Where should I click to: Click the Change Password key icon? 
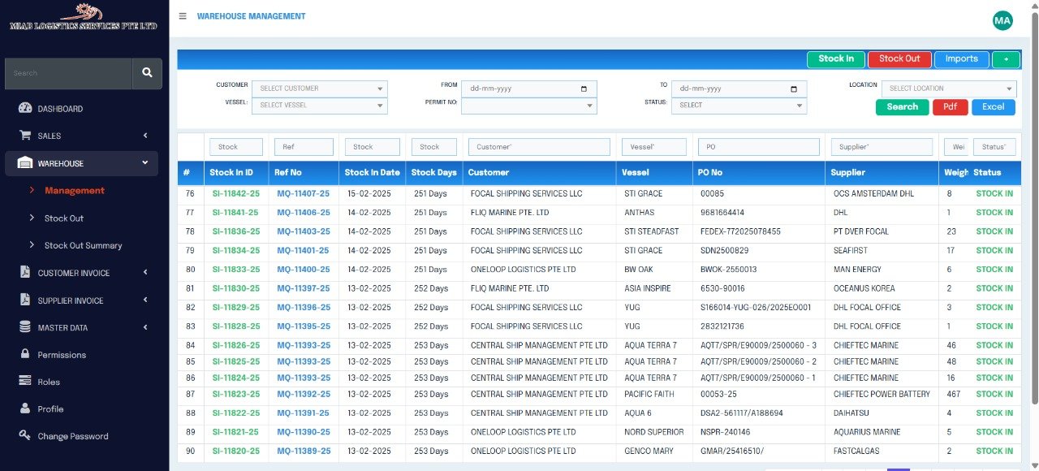tap(24, 436)
